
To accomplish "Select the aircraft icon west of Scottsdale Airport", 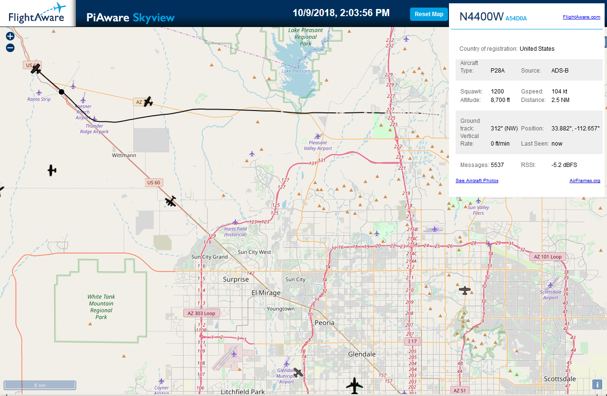I will coord(465,290).
